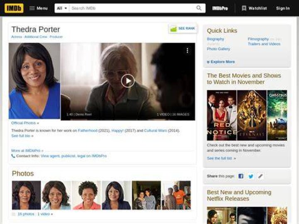
Task: Open the Ghostbusters poster
Action: point(277,116)
